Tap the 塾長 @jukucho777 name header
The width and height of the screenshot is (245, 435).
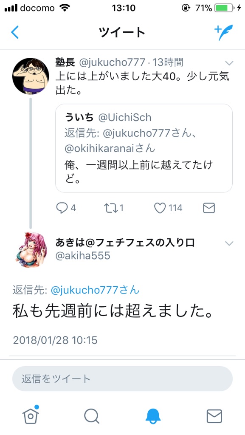(x=100, y=63)
